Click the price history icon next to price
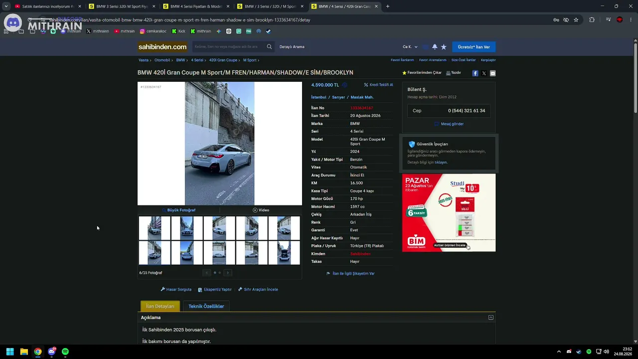The height and width of the screenshot is (359, 638). 344,85
